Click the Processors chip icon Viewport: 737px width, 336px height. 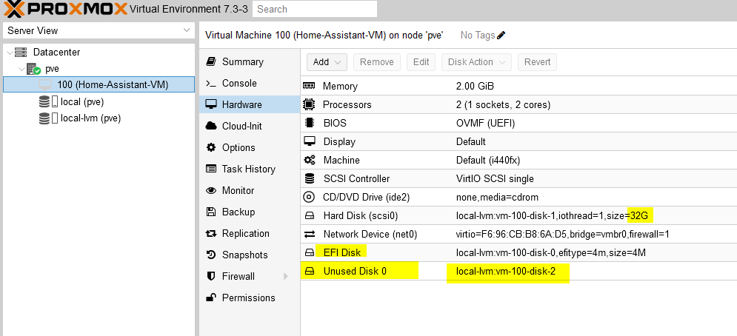309,104
